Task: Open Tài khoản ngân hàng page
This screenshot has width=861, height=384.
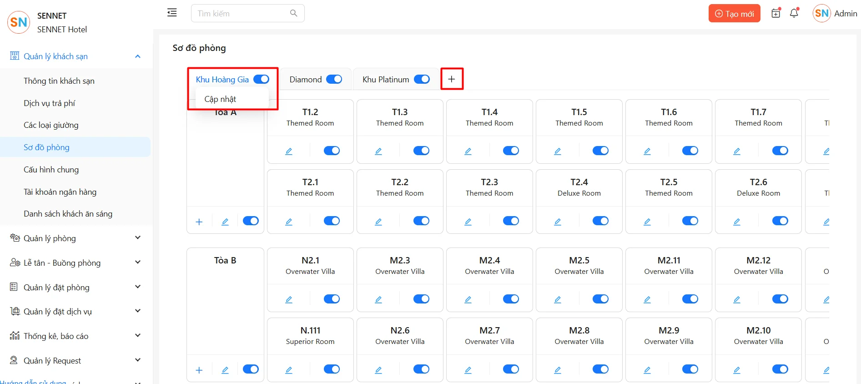Action: tap(60, 192)
